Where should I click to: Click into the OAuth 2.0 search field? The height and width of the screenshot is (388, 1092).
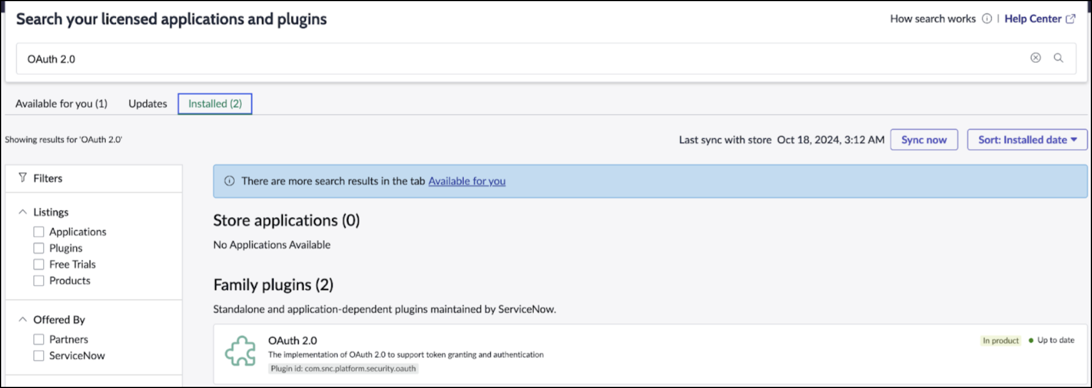click(x=521, y=59)
